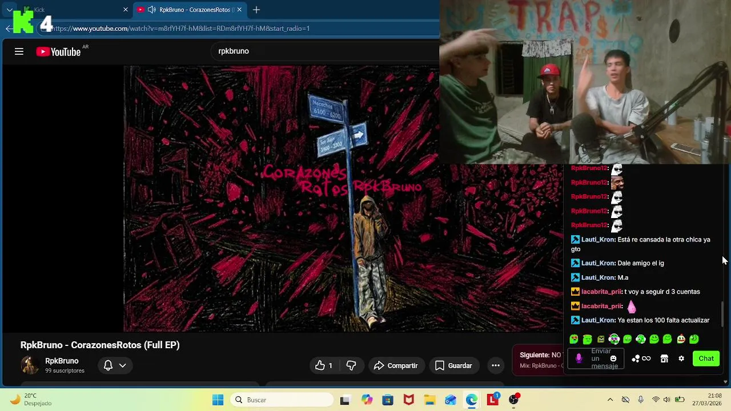Open OBS Studio from the taskbar
The width and height of the screenshot is (731, 411).
514,400
